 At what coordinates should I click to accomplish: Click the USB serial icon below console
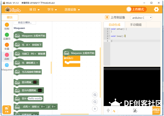108,110
